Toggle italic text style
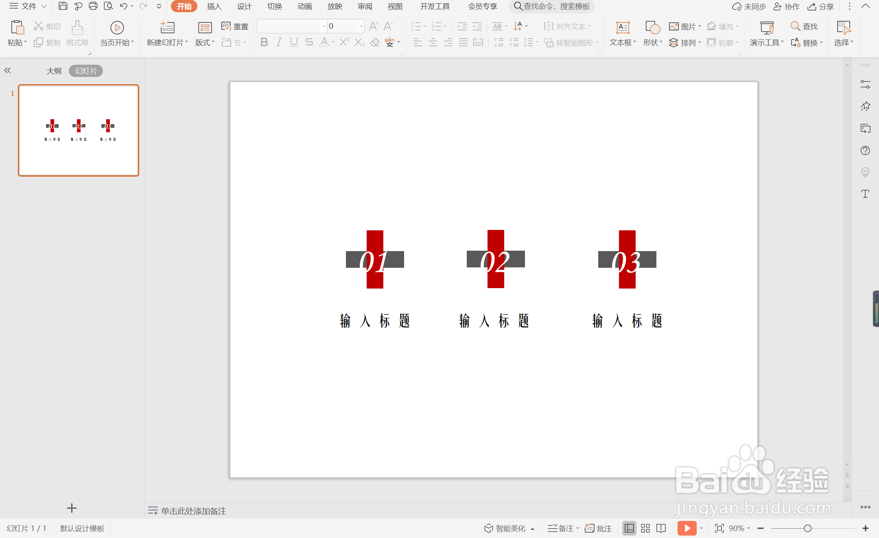Screen dimensions: 879x538 tap(279, 42)
